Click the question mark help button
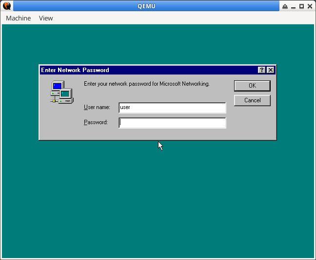Image resolution: width=316 pixels, height=260 pixels. (x=262, y=70)
